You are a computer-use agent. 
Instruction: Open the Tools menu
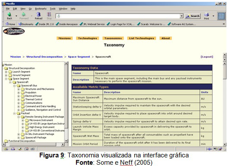tap(53, 9)
